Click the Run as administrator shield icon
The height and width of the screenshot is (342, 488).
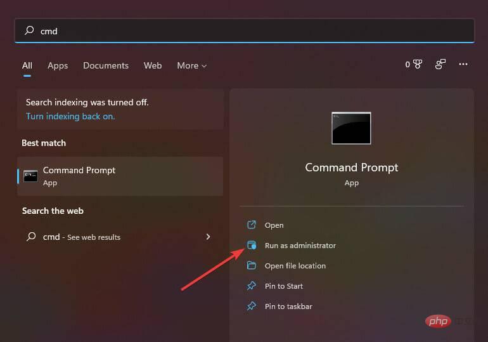252,245
